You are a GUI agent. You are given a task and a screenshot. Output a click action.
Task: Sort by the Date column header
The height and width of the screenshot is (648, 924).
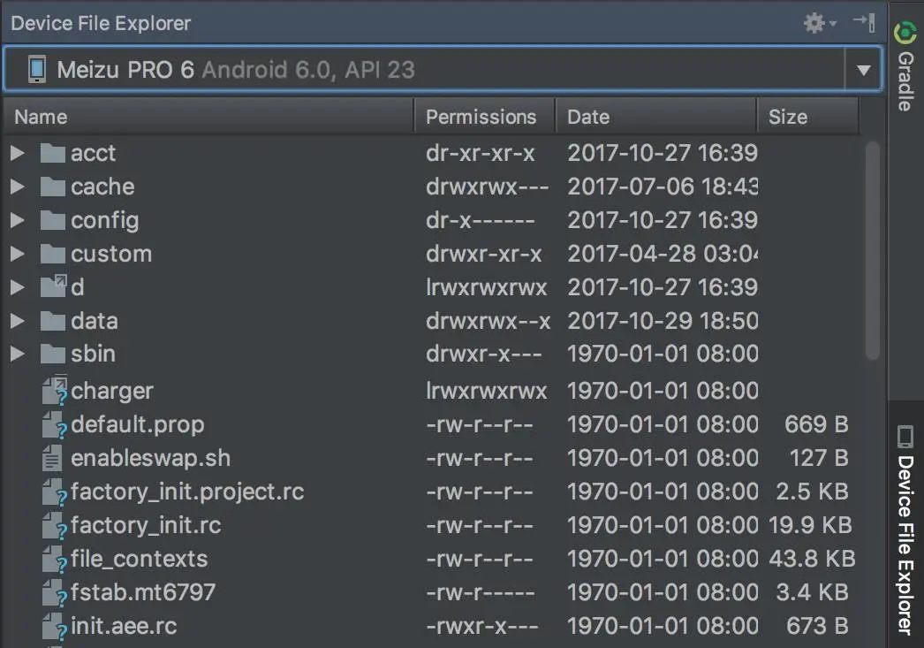[588, 117]
